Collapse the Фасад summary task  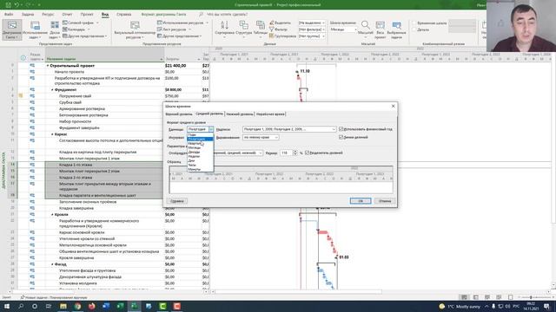tap(52, 264)
